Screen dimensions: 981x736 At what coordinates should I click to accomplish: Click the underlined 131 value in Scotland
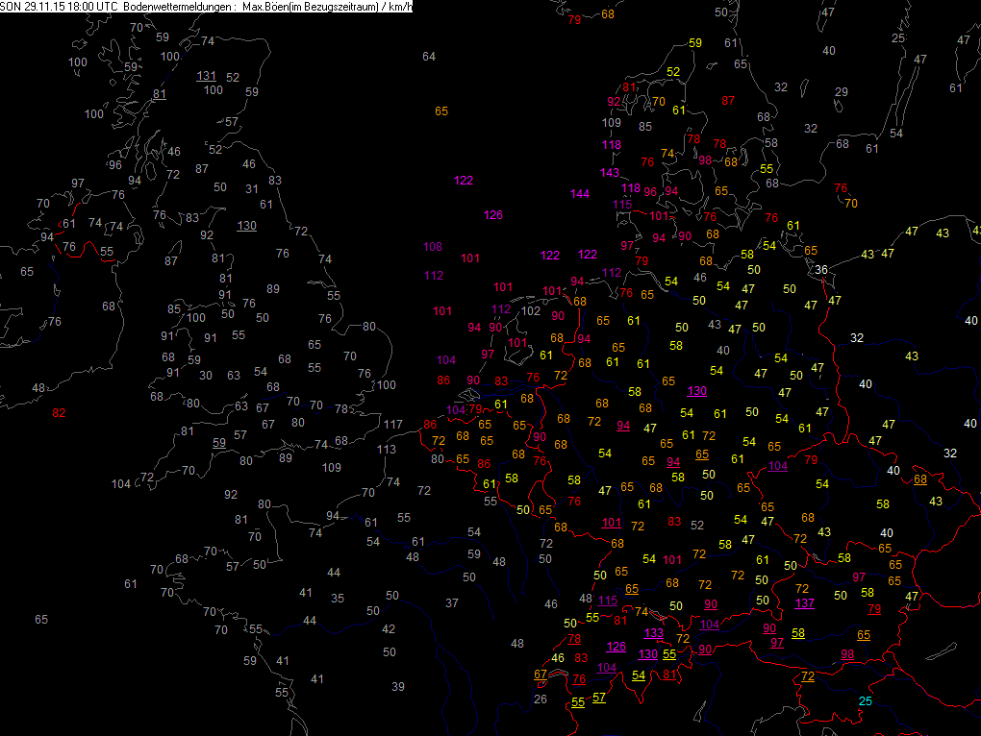tap(207, 76)
